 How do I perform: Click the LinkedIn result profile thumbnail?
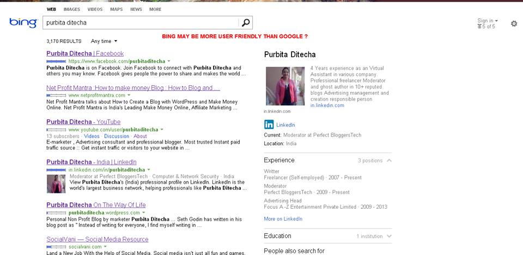tap(56, 184)
